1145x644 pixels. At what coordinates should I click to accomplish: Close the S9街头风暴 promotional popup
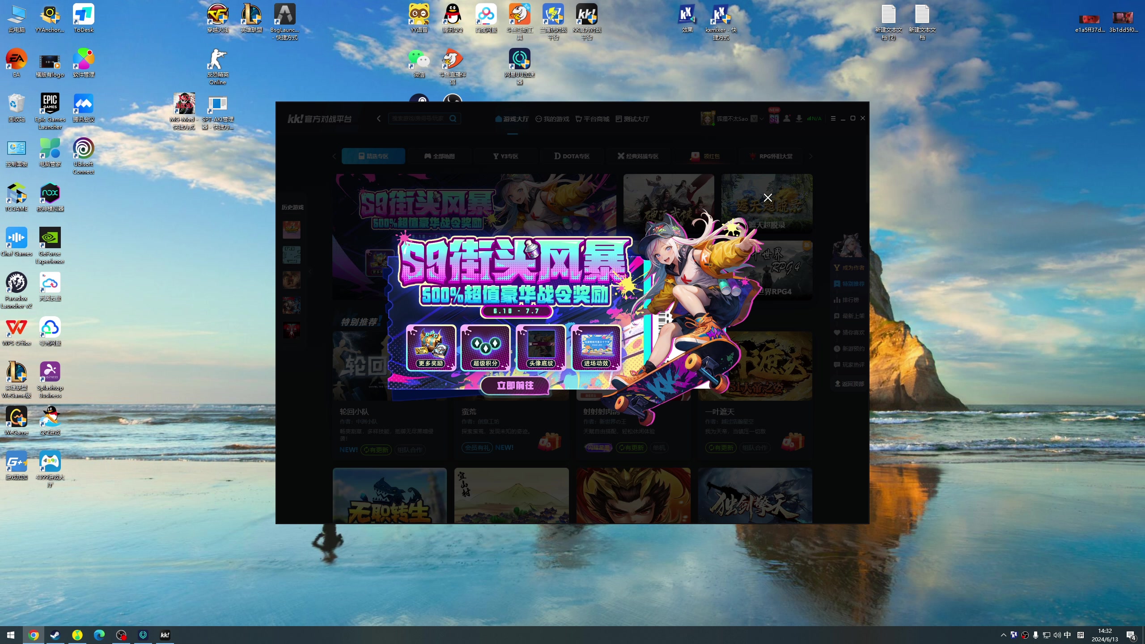tap(768, 198)
